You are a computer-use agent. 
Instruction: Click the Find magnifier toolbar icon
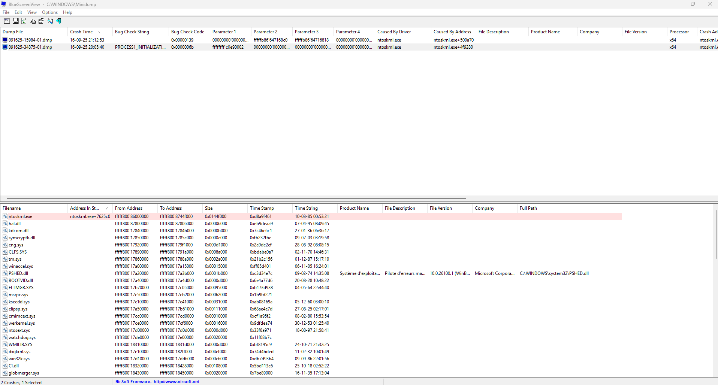50,21
